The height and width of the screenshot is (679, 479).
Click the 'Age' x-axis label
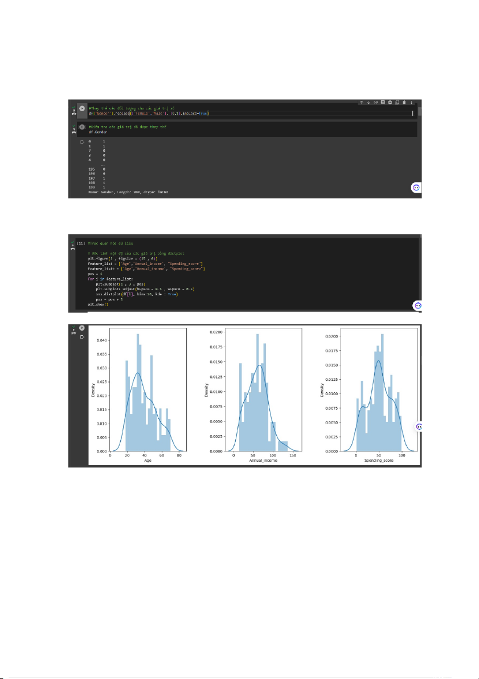(148, 461)
